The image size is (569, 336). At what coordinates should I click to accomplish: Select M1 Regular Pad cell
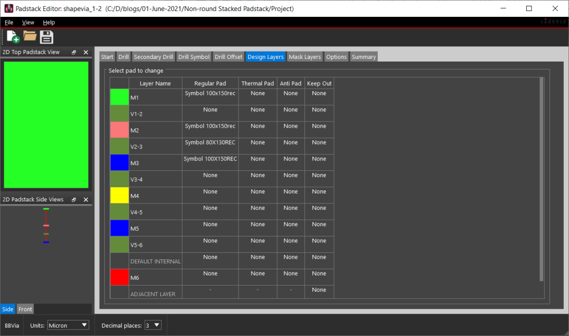click(x=210, y=97)
